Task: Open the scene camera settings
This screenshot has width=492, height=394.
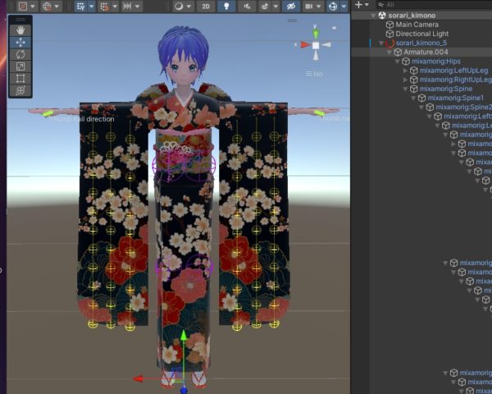Action: pyautogui.click(x=310, y=6)
